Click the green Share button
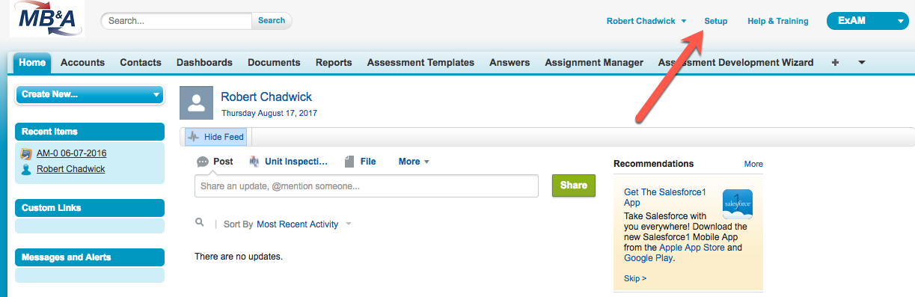This screenshot has height=297, width=915. pyautogui.click(x=574, y=186)
